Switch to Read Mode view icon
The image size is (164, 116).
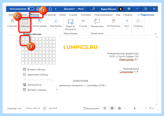tap(105, 108)
